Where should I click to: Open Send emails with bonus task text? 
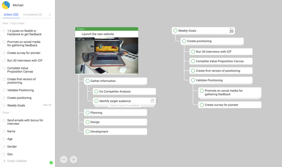[x=25, y=122]
